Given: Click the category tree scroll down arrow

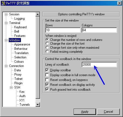Looking at the screenshot, I should (38, 105).
